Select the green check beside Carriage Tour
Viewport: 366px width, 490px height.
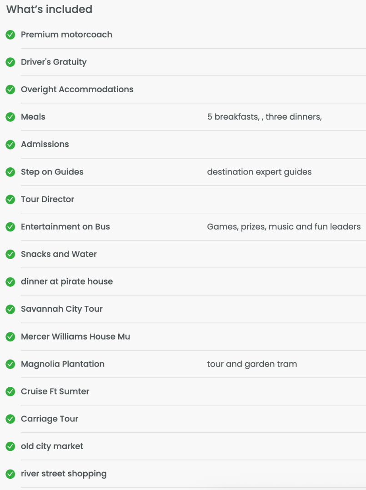tap(10, 419)
